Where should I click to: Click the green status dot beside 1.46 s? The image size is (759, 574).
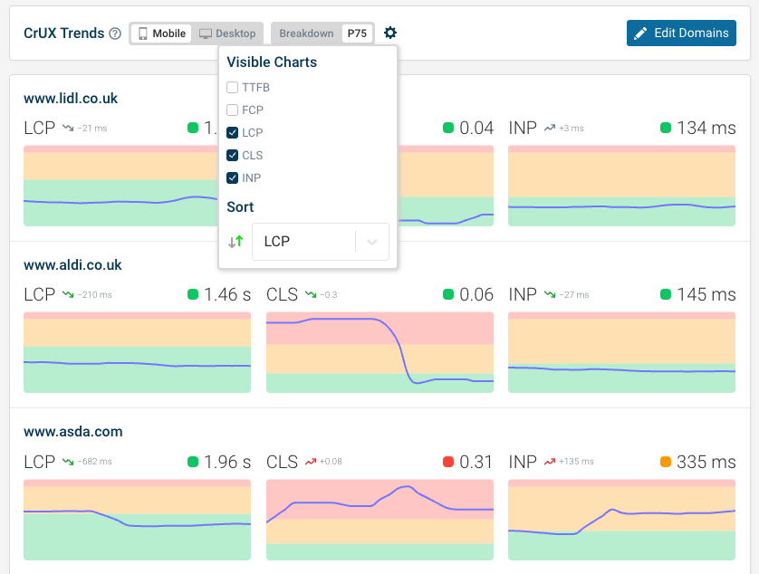[193, 294]
